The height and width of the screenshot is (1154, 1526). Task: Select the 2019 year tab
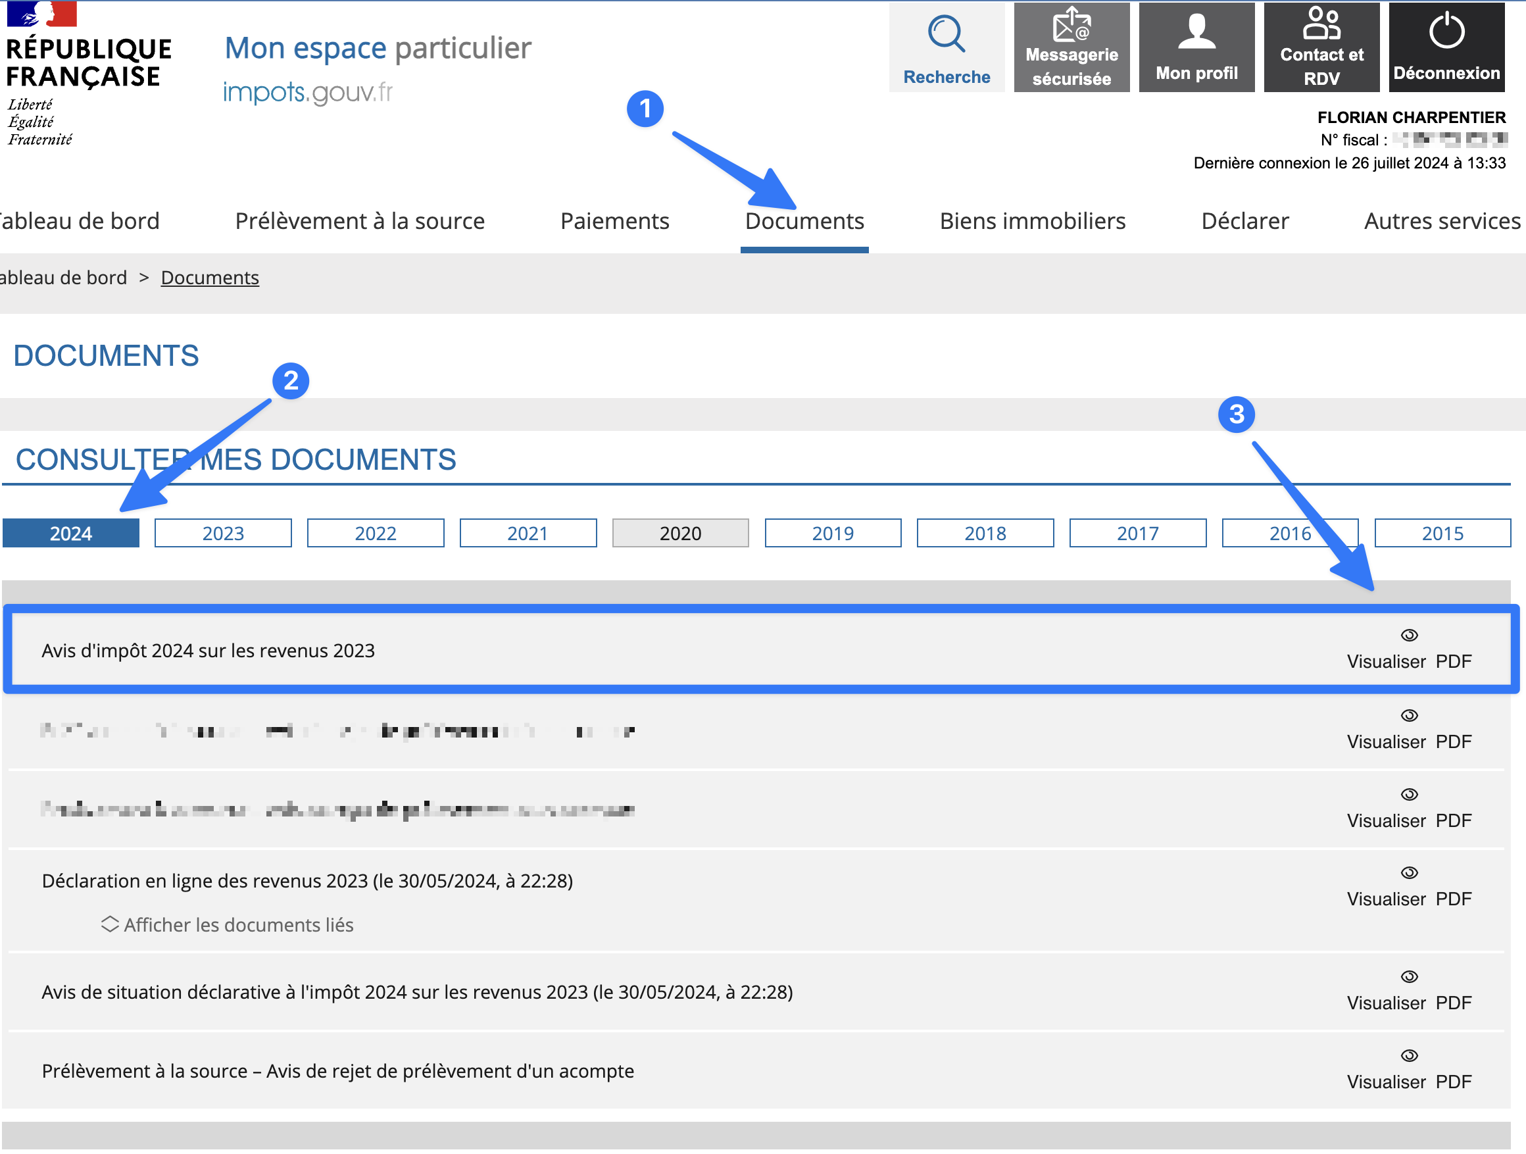click(x=833, y=534)
